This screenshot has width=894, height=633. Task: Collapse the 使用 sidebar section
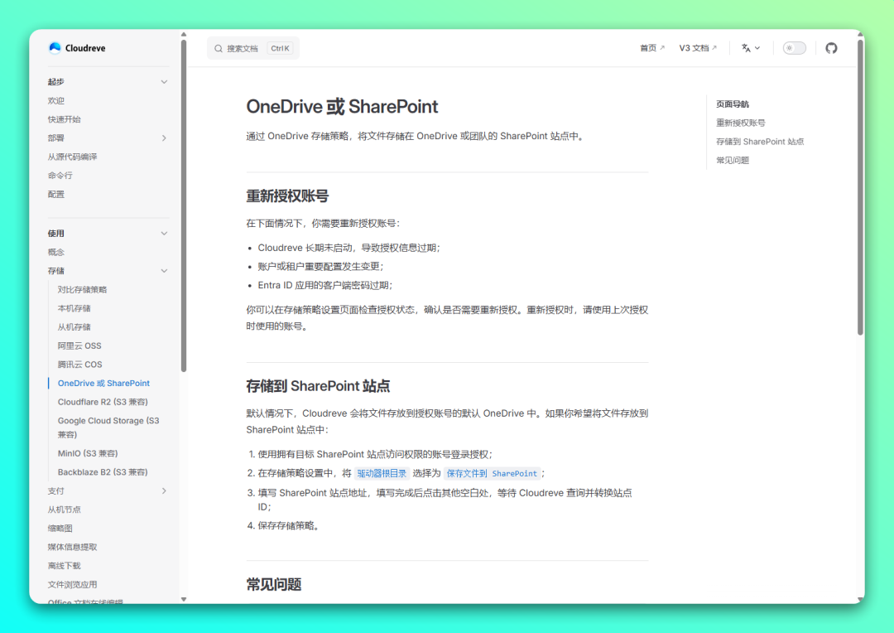(x=164, y=234)
